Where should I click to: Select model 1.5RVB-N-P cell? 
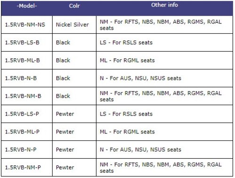[x=27, y=150]
